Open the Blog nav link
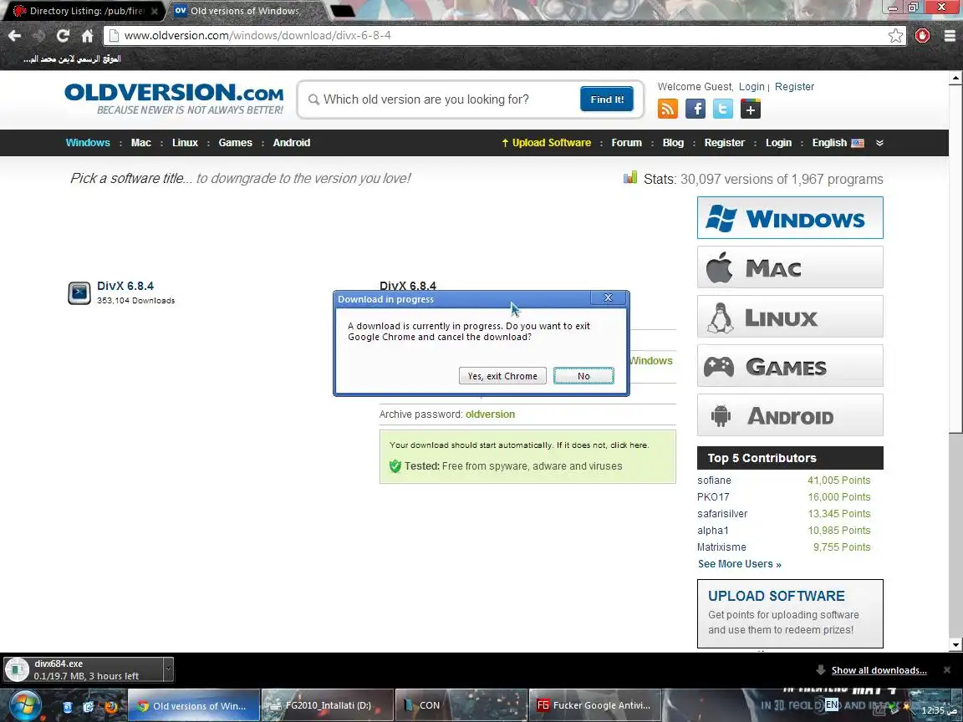Screen dimensions: 963x722 673,142
